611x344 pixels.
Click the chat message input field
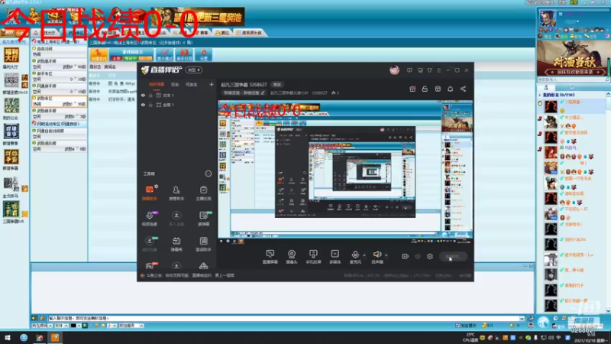tap(283, 318)
